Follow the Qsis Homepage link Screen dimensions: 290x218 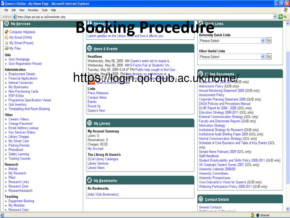pos(19,59)
